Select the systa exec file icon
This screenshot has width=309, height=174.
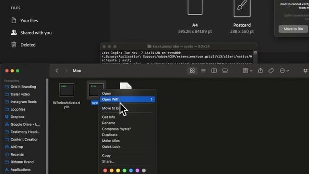pyautogui.click(x=96, y=90)
